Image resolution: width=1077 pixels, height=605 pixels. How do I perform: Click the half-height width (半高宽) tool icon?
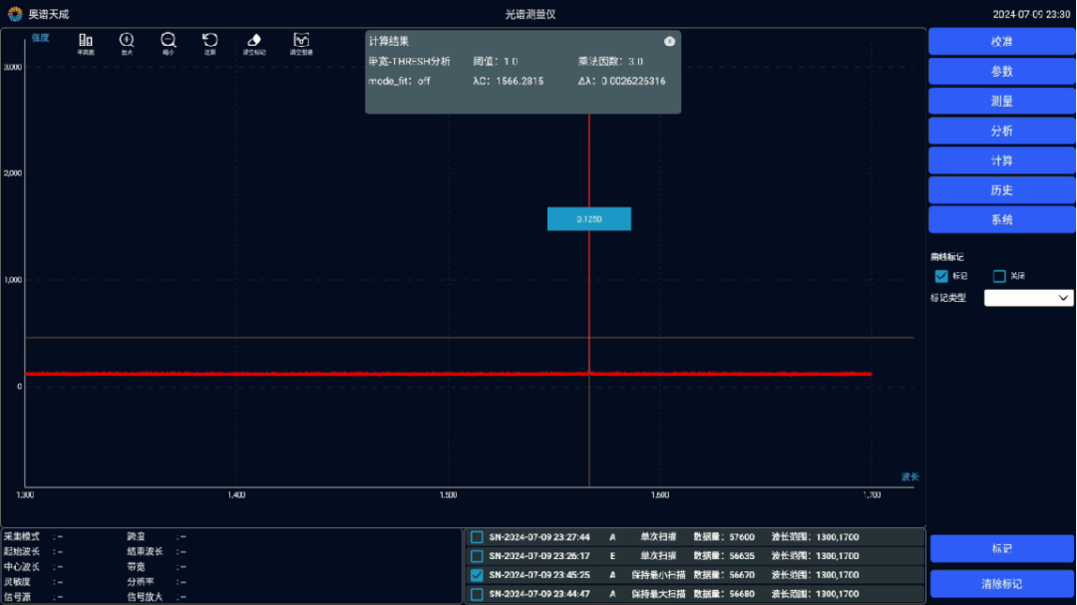point(85,41)
